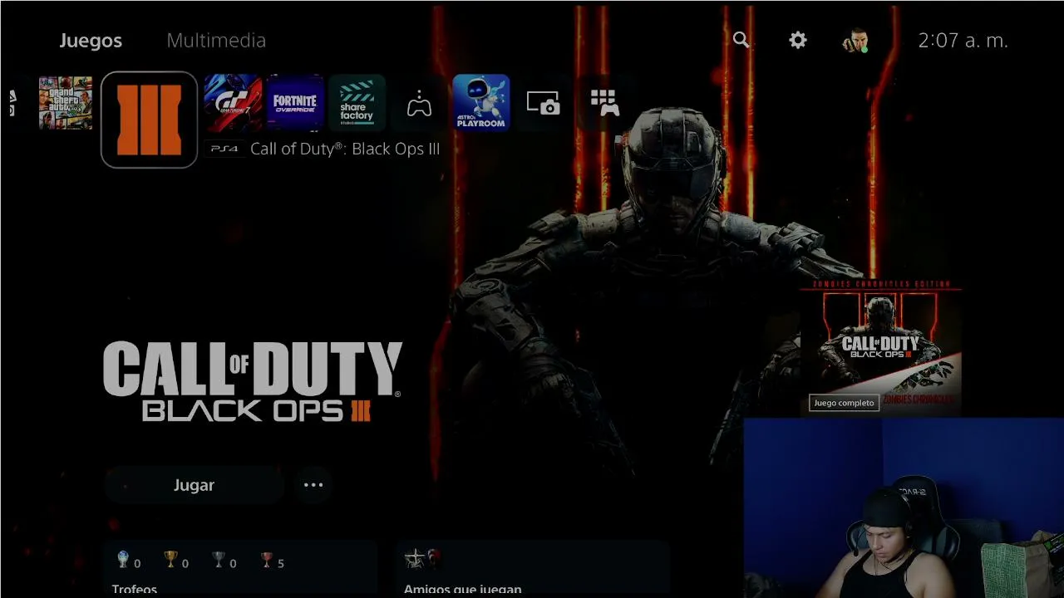Open the three-dots options button

tap(313, 485)
